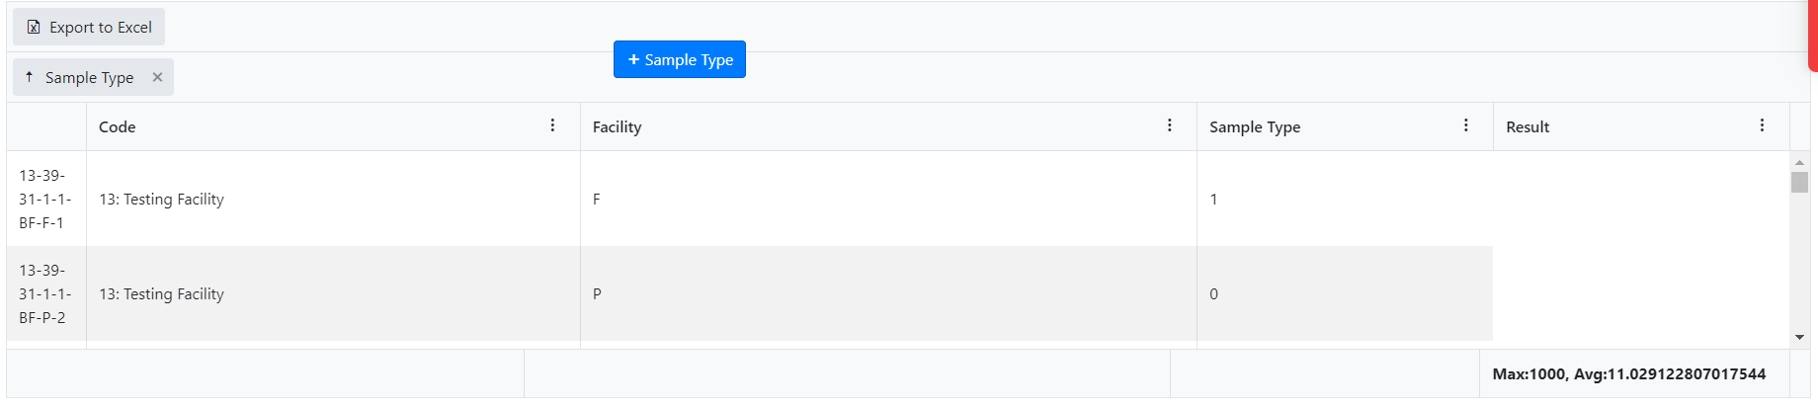Sort by Sample Type column header
The image size is (1818, 408).
[x=1254, y=126]
